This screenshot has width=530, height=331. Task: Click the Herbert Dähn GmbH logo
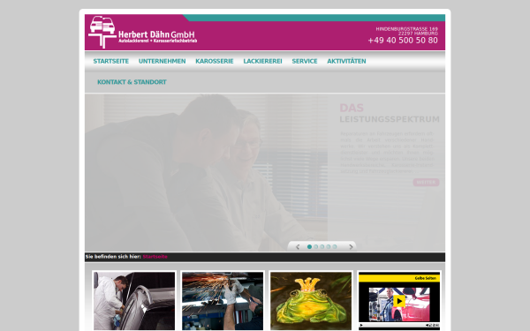[x=142, y=33]
